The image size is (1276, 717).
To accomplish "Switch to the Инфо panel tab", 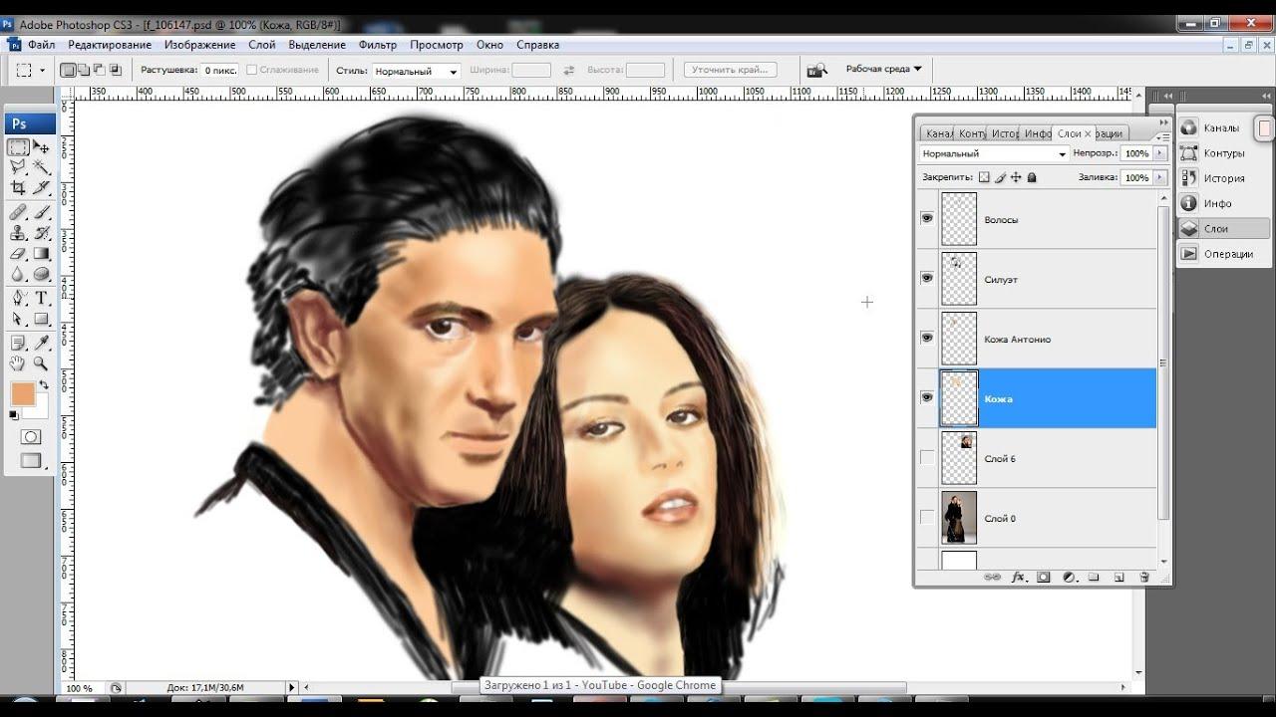I will click(1038, 133).
